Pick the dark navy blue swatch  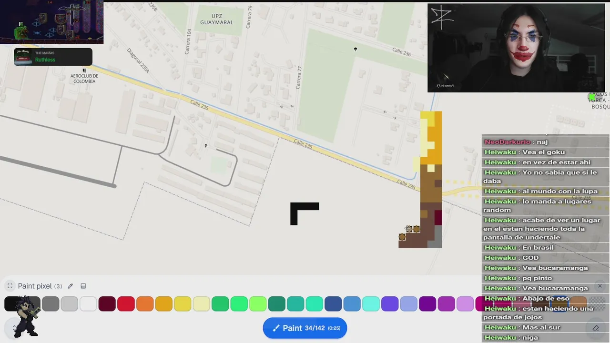tap(333, 304)
